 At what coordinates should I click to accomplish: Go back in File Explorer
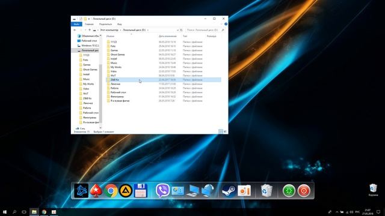click(x=75, y=30)
